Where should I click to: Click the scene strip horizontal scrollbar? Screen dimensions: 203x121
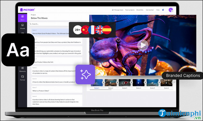pos(101,89)
